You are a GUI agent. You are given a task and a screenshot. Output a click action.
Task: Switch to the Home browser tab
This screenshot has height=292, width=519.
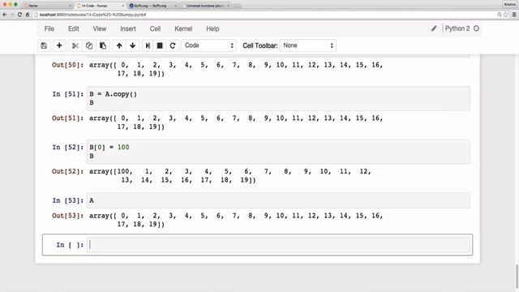pyautogui.click(x=46, y=6)
